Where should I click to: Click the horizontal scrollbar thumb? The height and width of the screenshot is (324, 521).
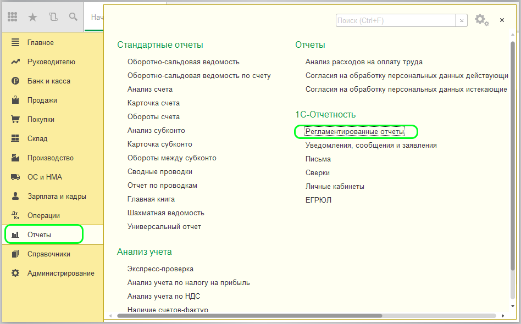(x=250, y=316)
